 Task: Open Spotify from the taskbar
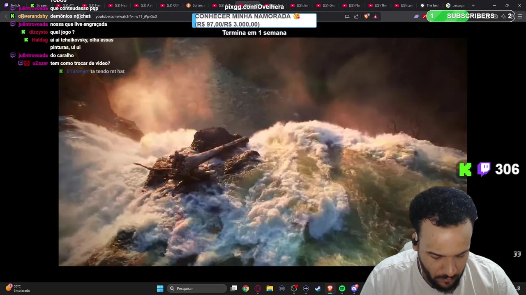342,288
